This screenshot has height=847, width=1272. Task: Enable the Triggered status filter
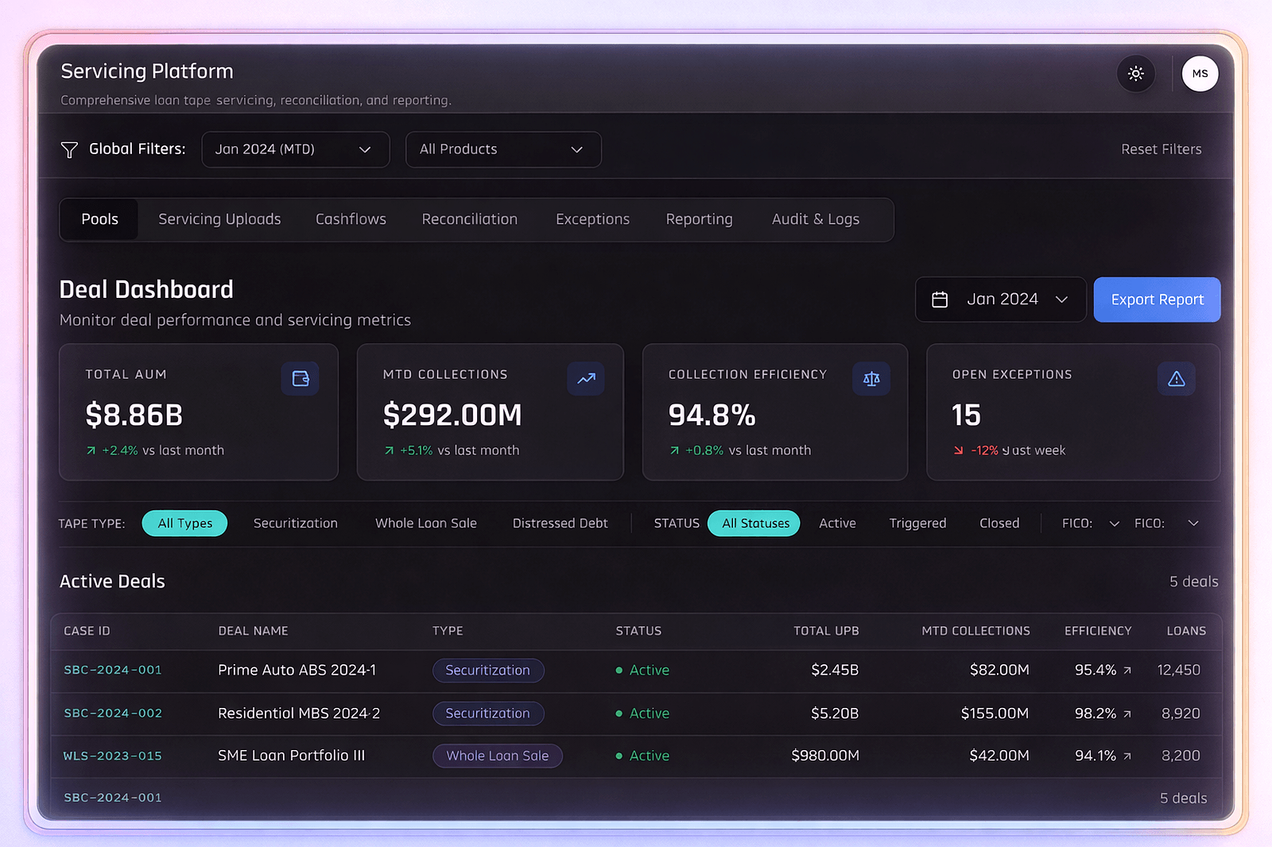917,524
